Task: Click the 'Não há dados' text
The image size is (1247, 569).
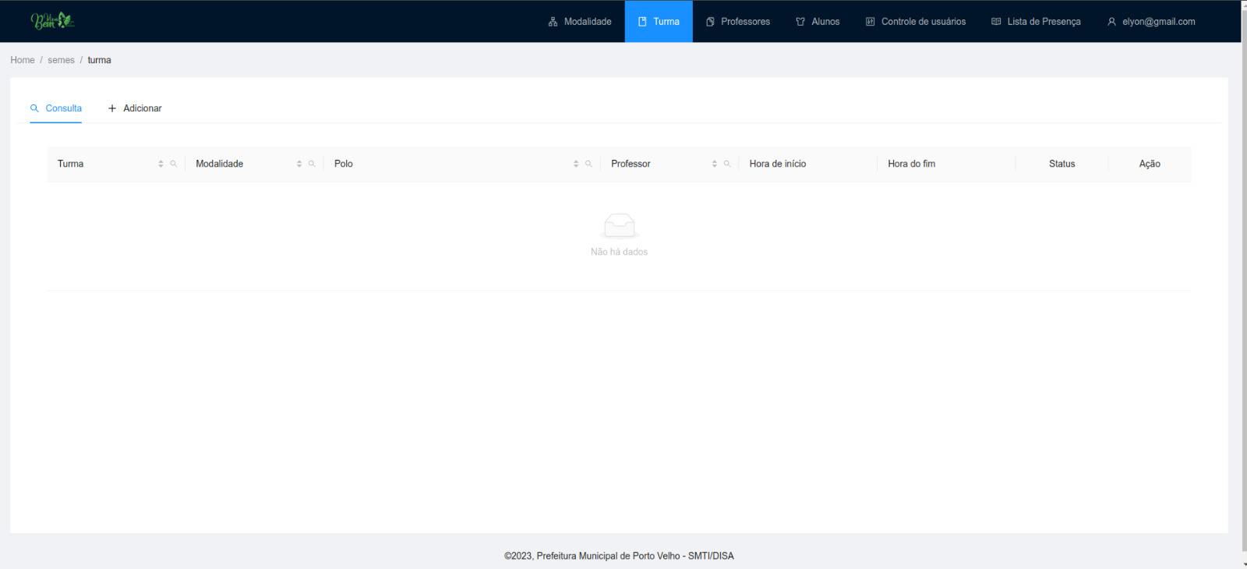Action: (x=619, y=252)
